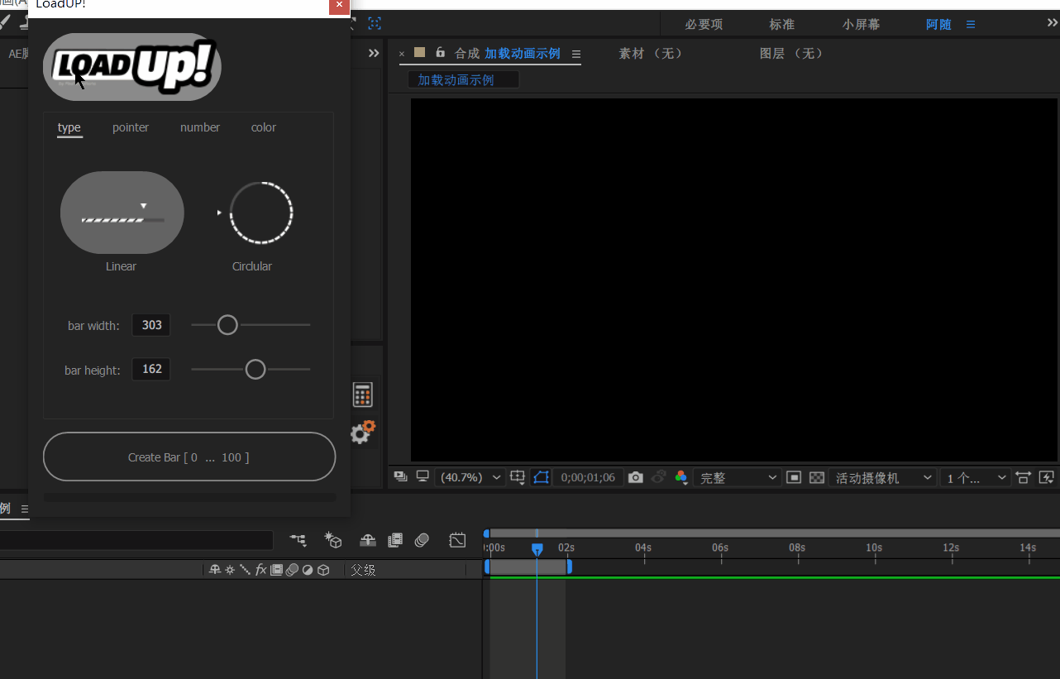Open the gear settings script icon
This screenshot has width=1060, height=679.
pos(363,433)
